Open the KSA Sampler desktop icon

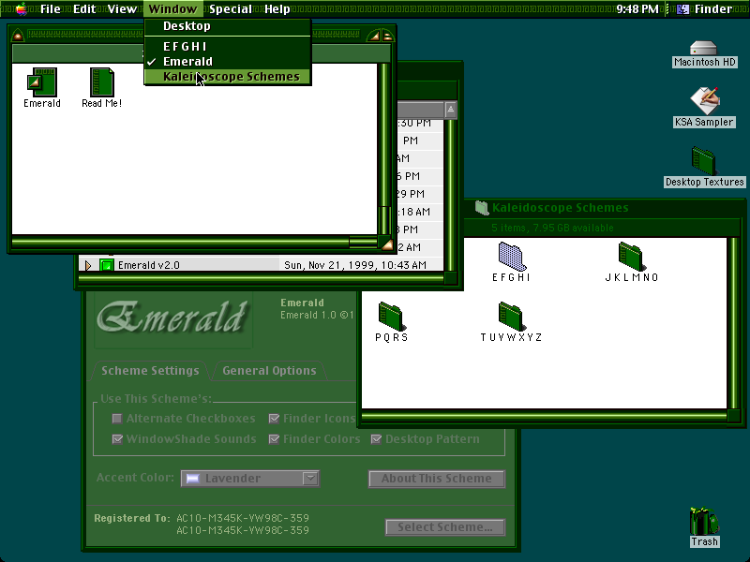(705, 100)
